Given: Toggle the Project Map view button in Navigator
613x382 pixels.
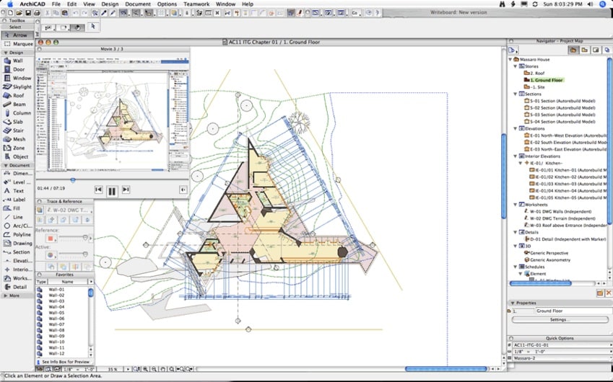Looking at the screenshot, I should pos(573,50).
